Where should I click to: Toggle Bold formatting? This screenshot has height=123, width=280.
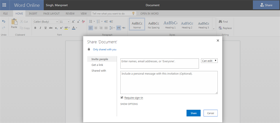35,28
